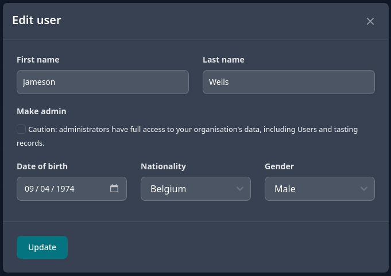
Task: Open the Belgium nationality selector
Action: (196, 189)
